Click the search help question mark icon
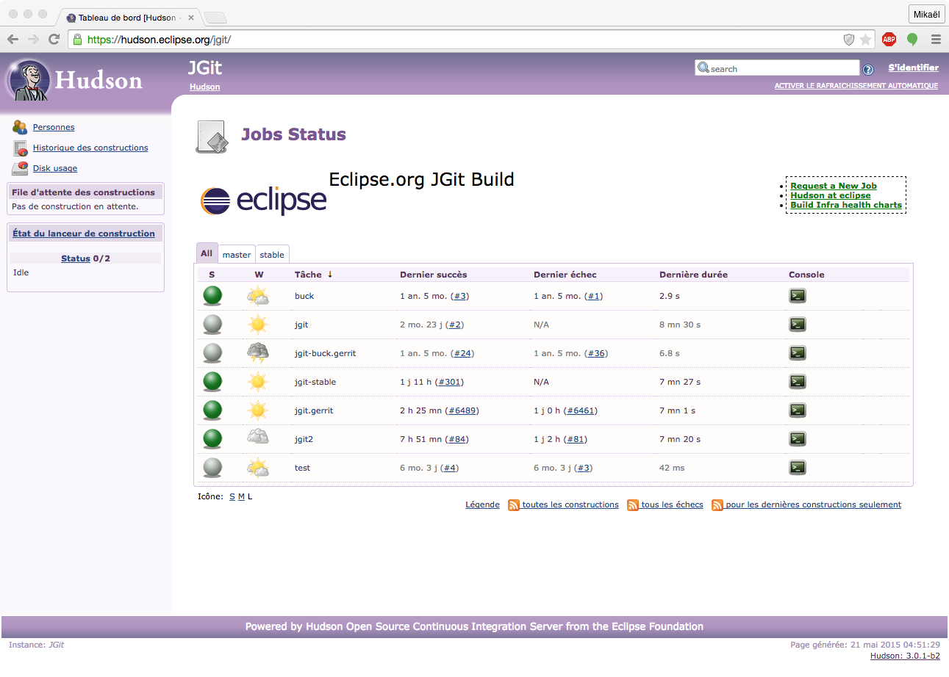This screenshot has height=677, width=949. (x=868, y=69)
